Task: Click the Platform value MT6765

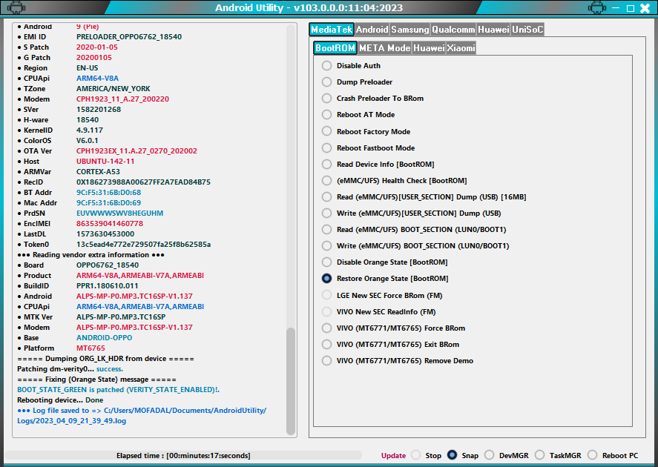Action: point(91,348)
